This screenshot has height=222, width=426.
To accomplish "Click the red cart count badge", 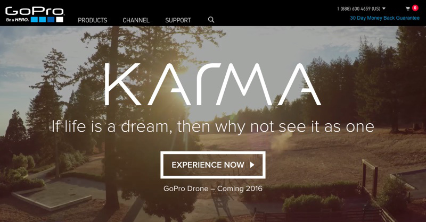I will tap(415, 8).
